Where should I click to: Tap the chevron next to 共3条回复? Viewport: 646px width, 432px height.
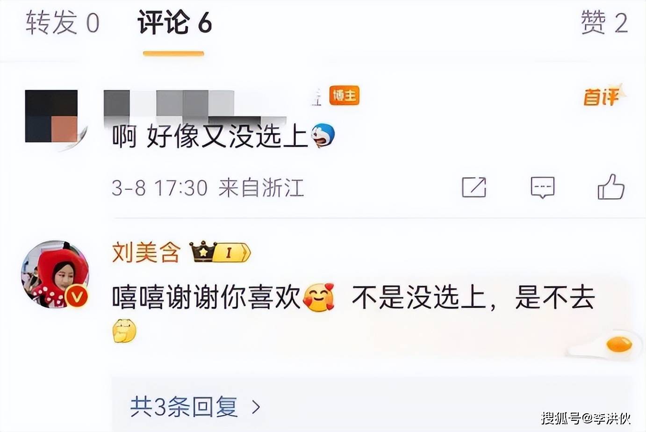point(256,407)
